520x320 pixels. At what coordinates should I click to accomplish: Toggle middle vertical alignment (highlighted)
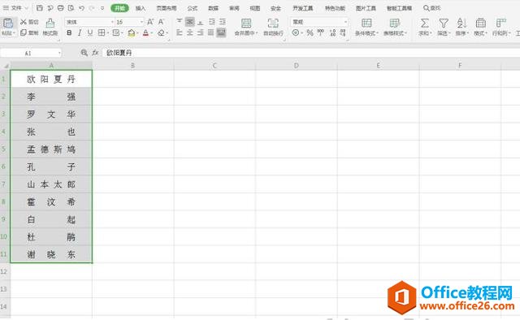[x=189, y=22]
